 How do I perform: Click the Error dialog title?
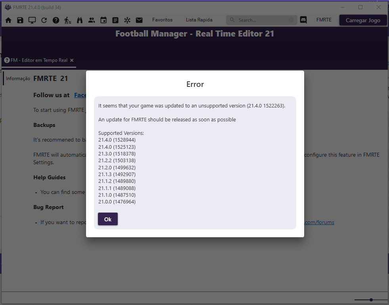click(195, 84)
